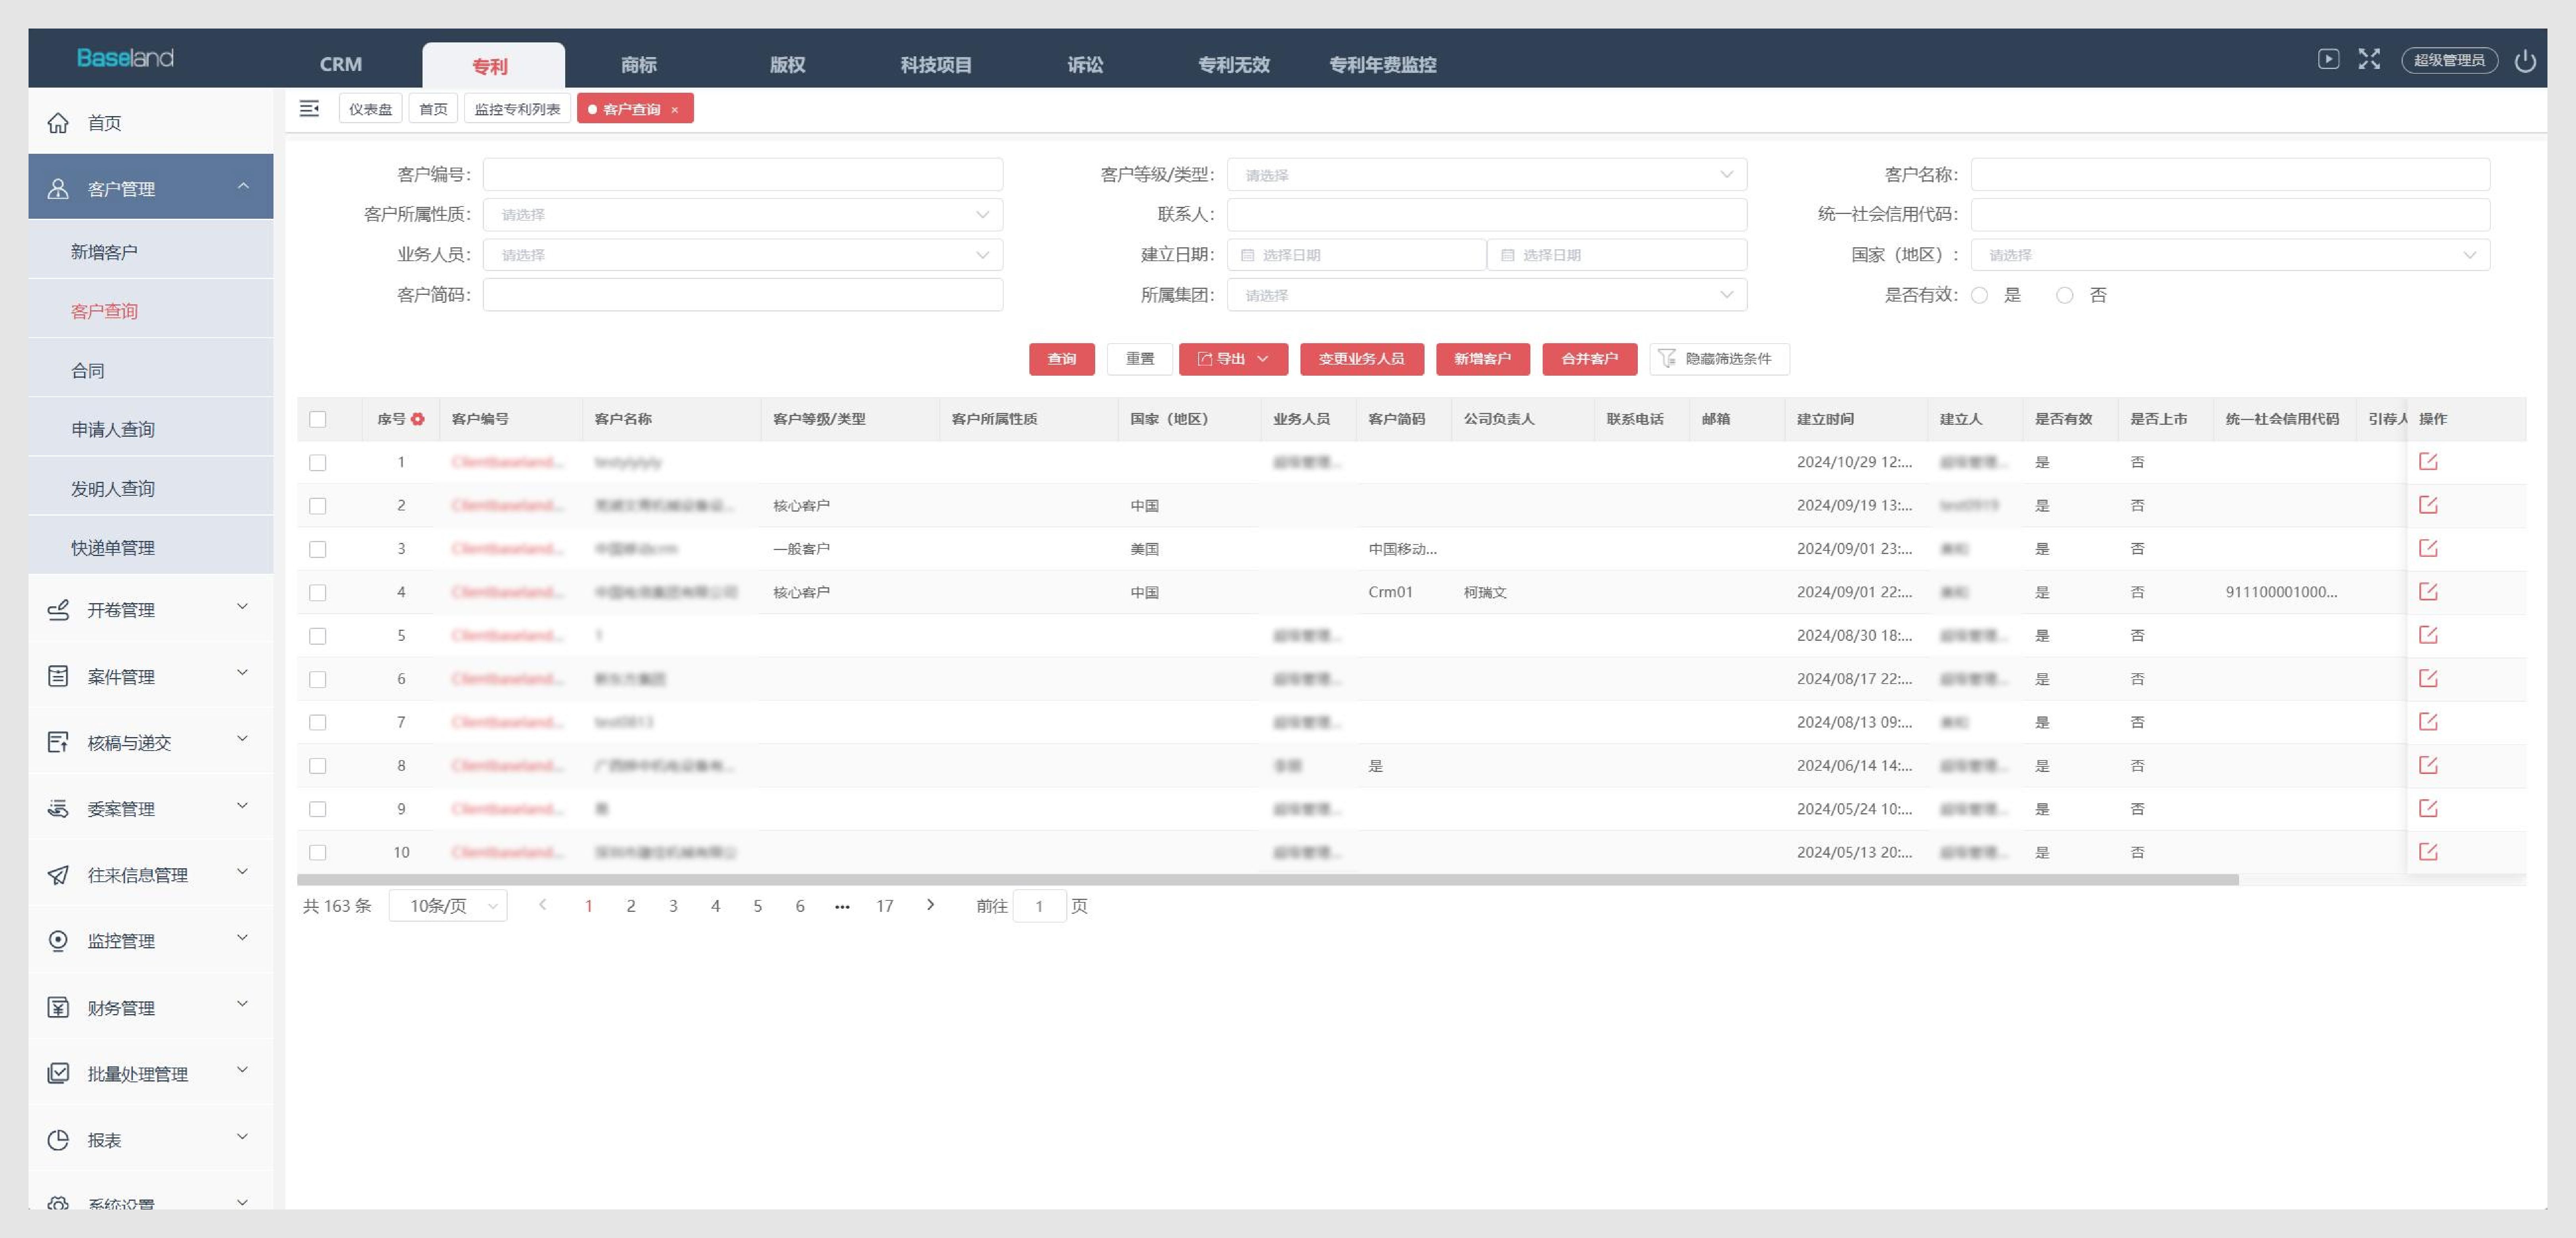
Task: Check the checkbox for row 7
Action: coord(318,722)
